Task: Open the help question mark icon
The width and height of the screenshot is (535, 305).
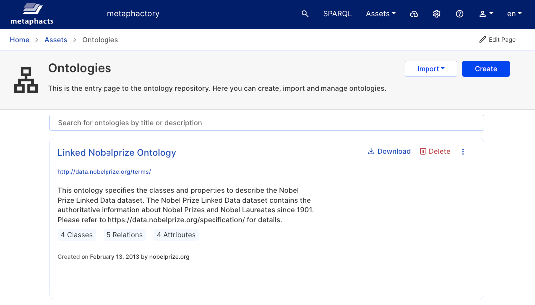Action: click(x=459, y=14)
